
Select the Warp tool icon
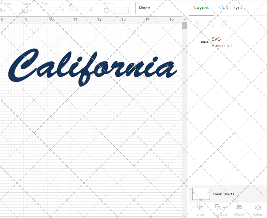click(25, 11)
